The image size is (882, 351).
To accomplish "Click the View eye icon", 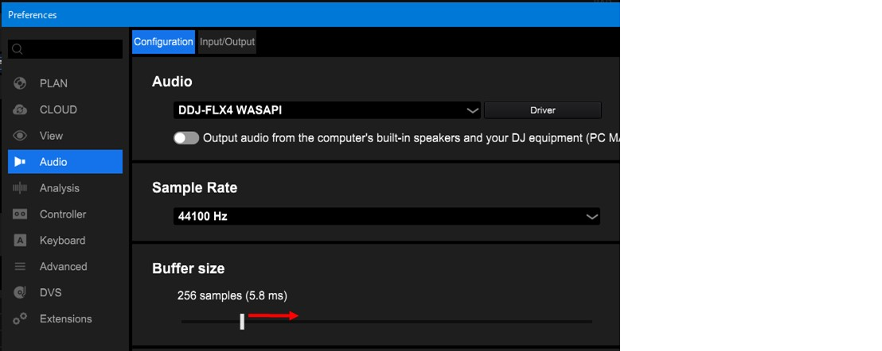I will (x=21, y=136).
